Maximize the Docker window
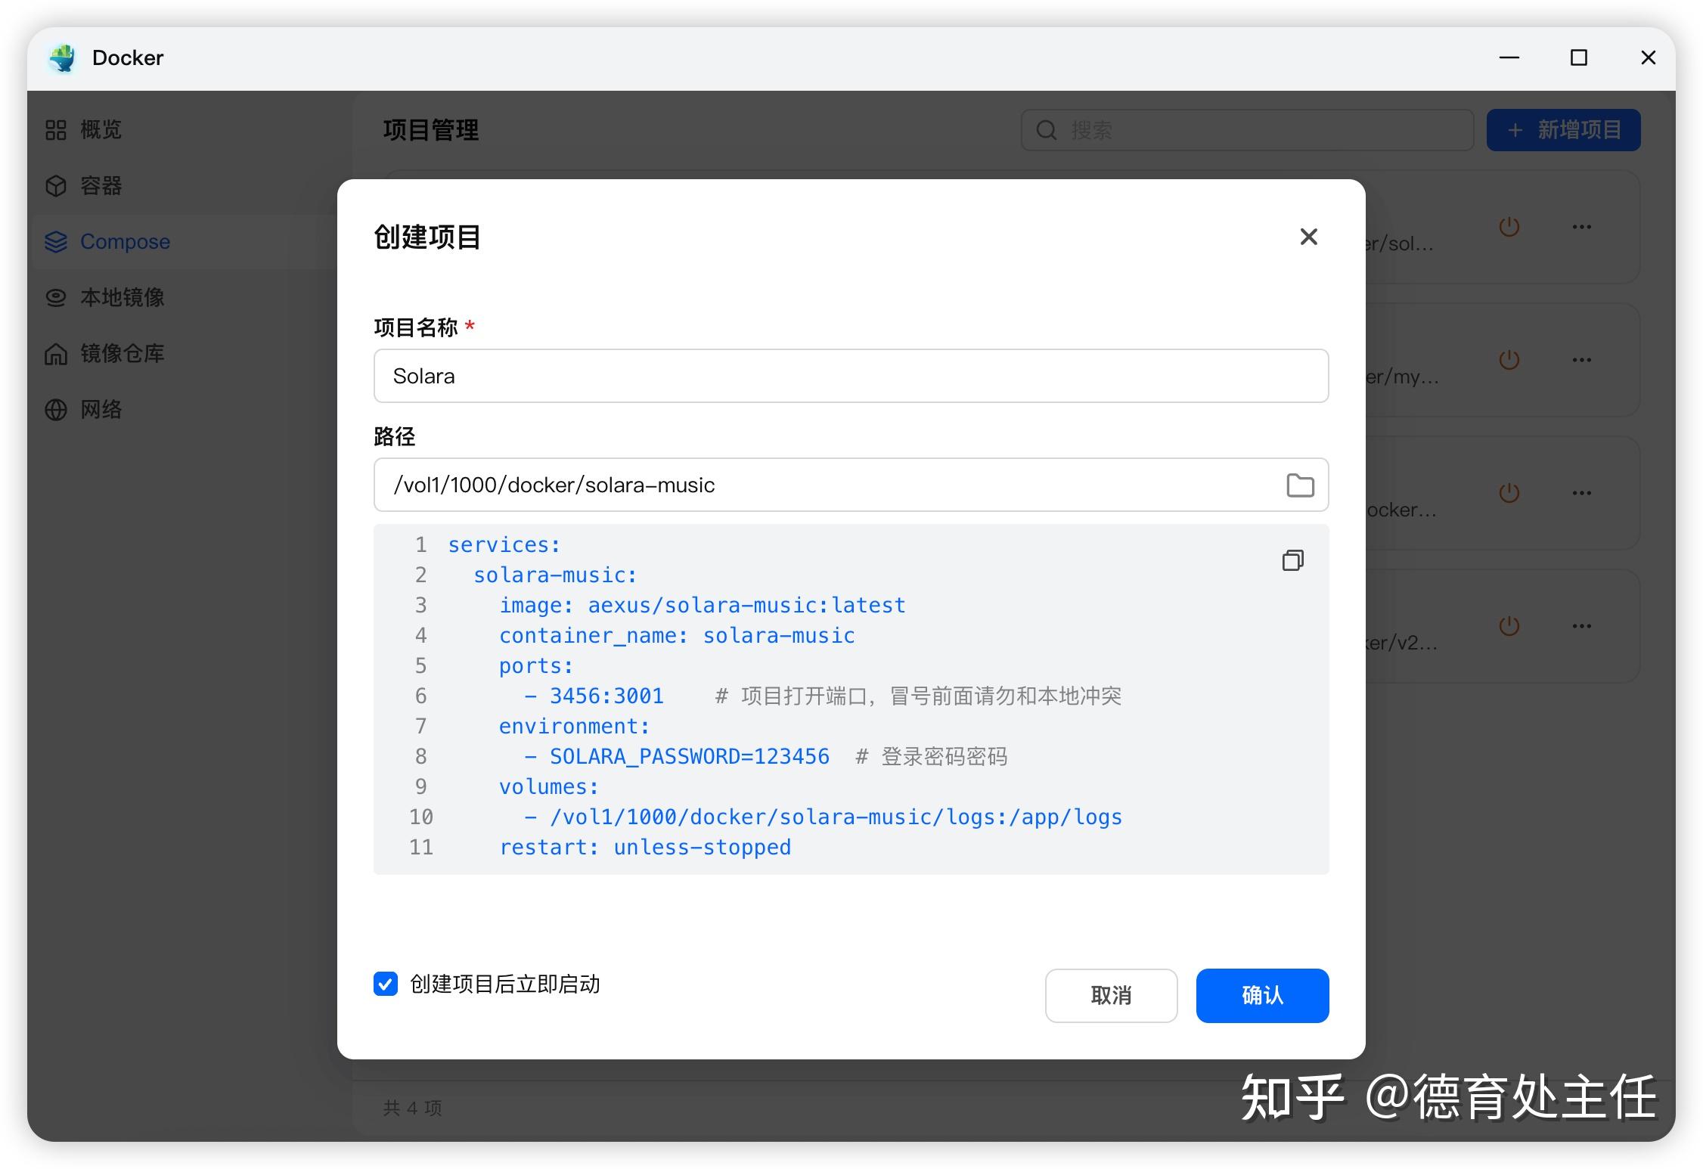1703x1169 pixels. [1578, 57]
